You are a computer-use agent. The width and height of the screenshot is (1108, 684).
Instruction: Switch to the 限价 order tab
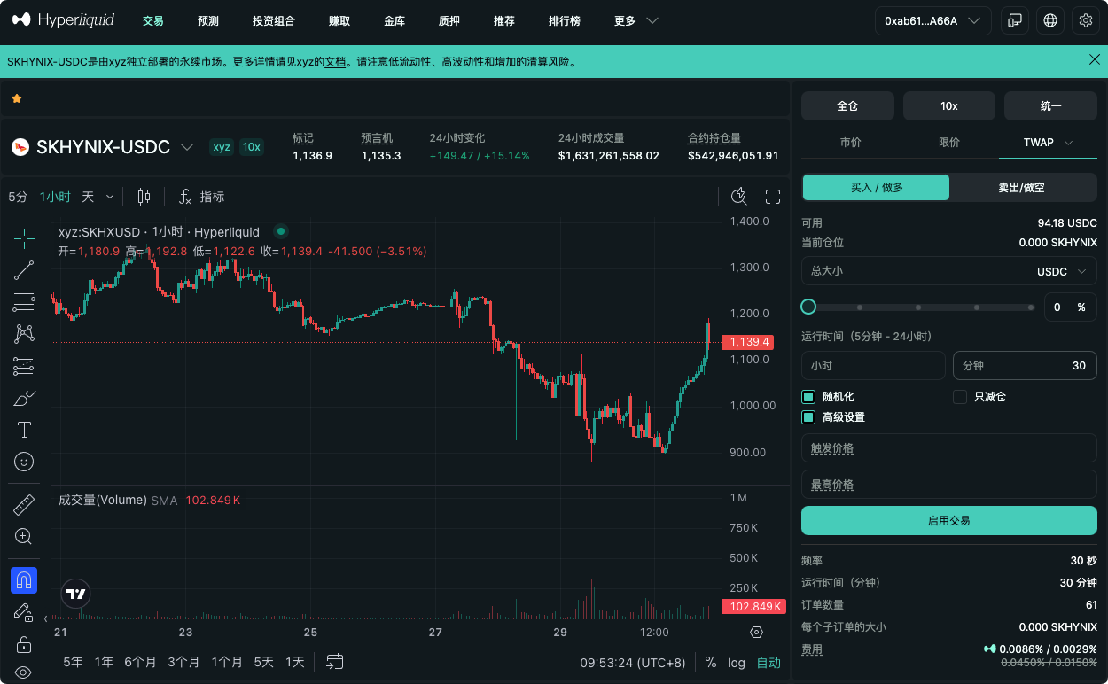click(949, 143)
